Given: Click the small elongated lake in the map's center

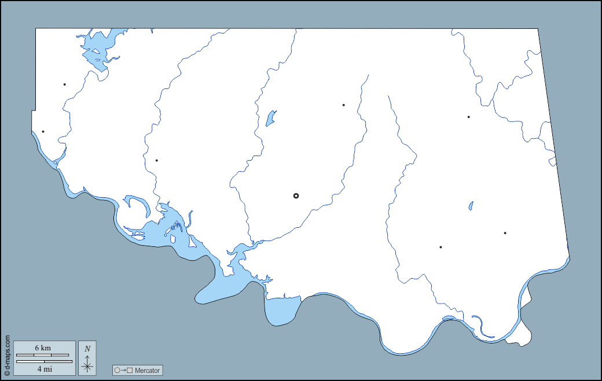Looking at the screenshot, I should (x=271, y=119).
